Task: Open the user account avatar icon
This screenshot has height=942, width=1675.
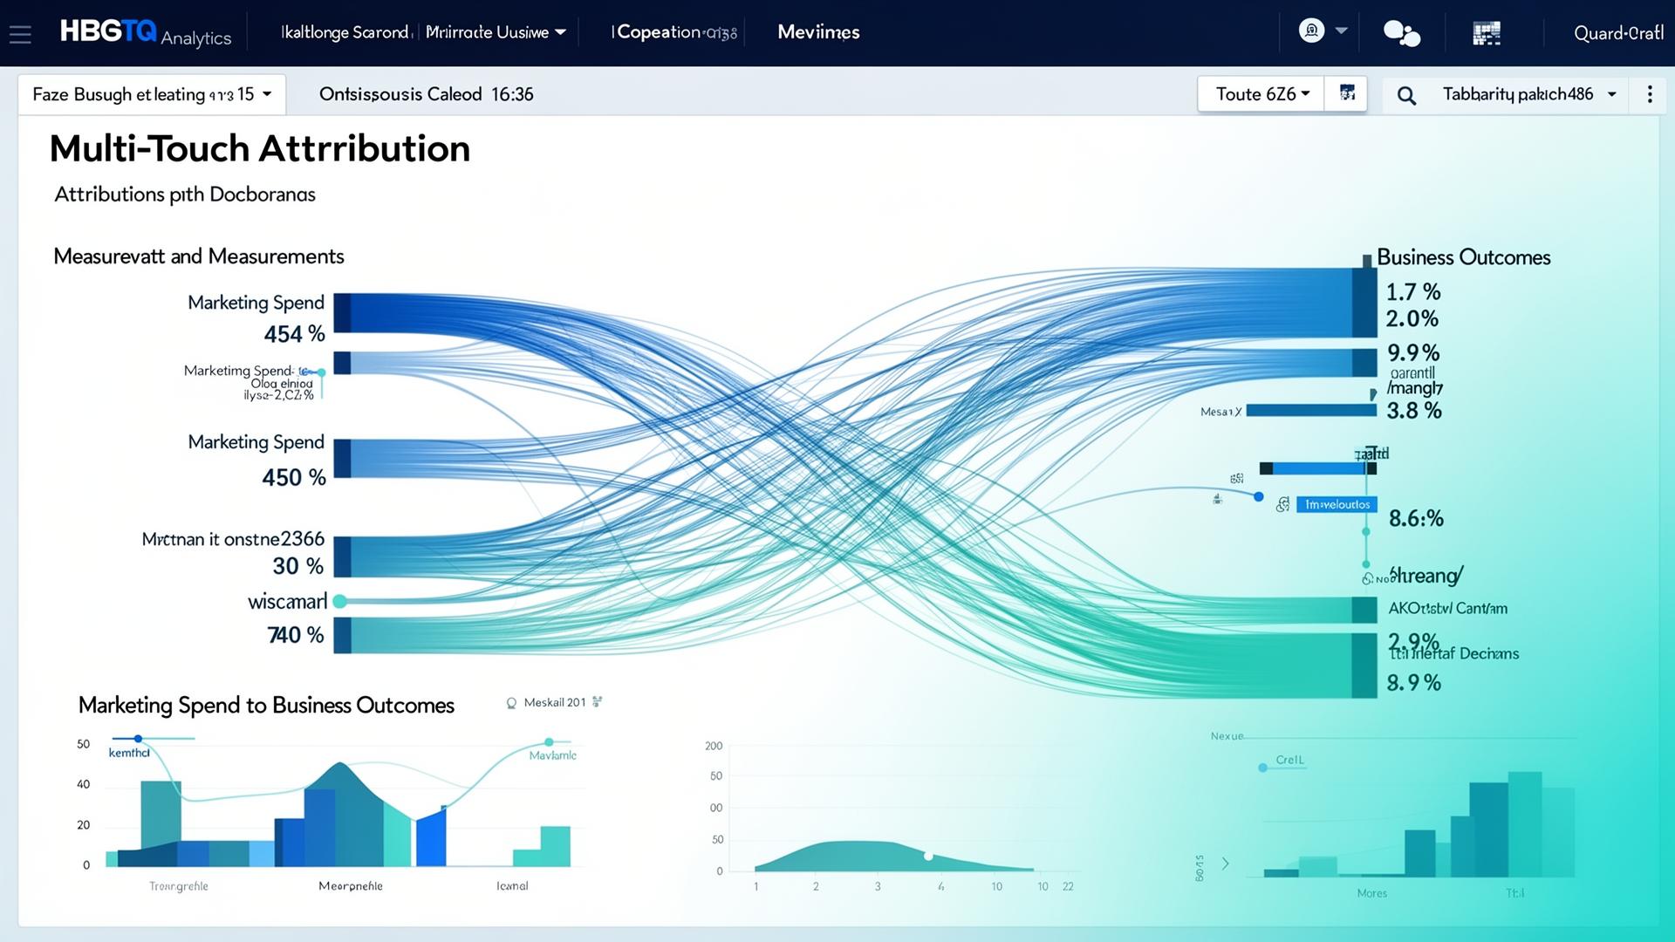Action: point(1311,31)
